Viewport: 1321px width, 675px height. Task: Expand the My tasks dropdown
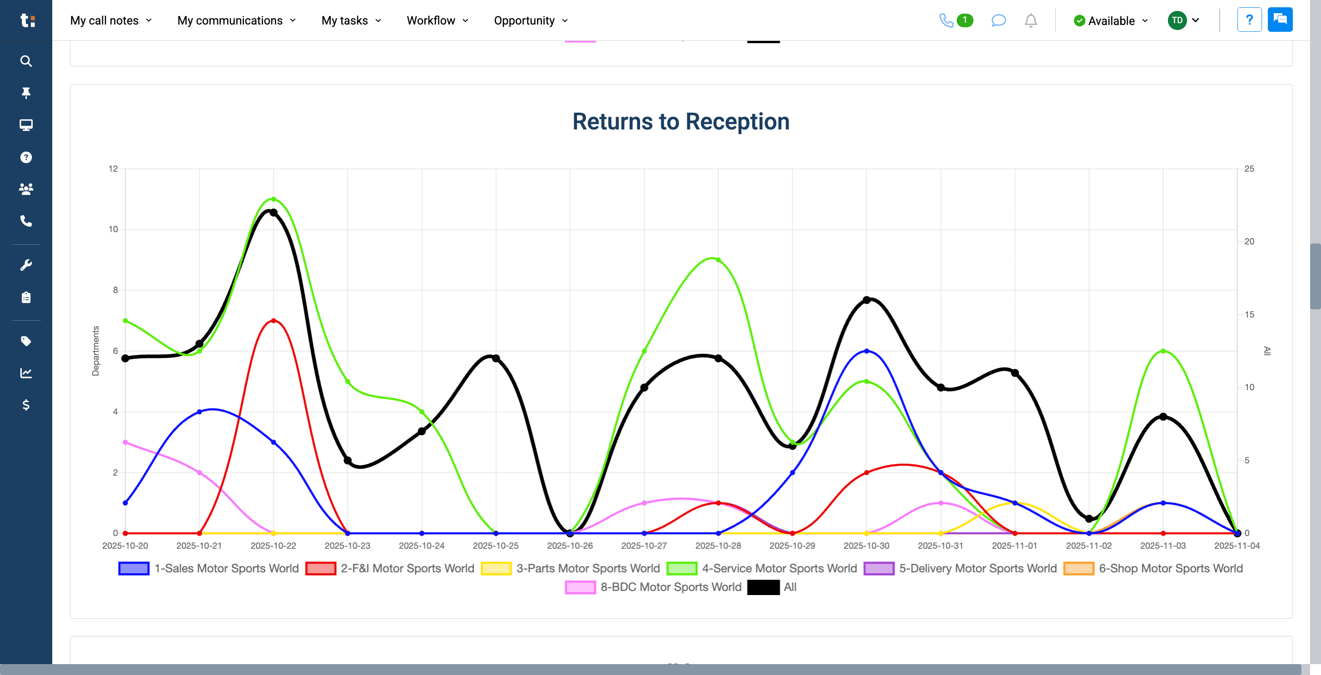click(351, 20)
